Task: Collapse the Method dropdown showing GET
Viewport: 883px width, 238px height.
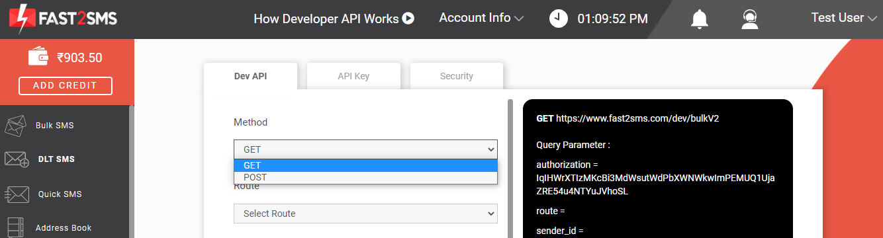Action: (x=365, y=149)
